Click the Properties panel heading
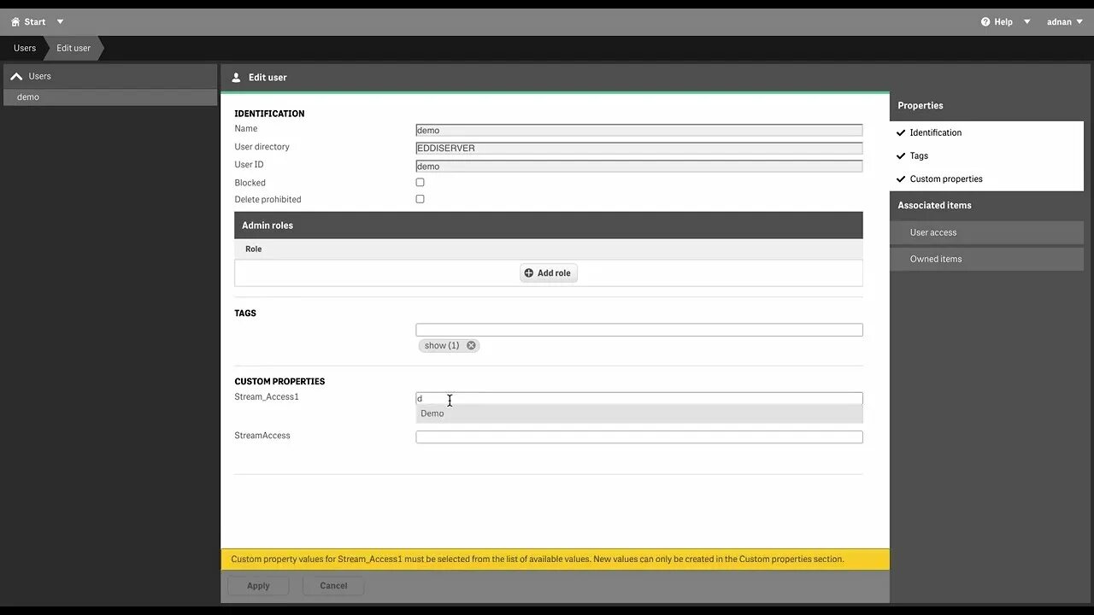 (x=920, y=106)
